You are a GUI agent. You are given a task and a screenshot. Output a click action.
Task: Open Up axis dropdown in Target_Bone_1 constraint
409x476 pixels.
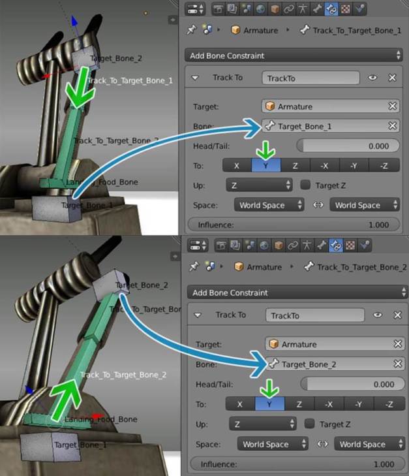[259, 185]
